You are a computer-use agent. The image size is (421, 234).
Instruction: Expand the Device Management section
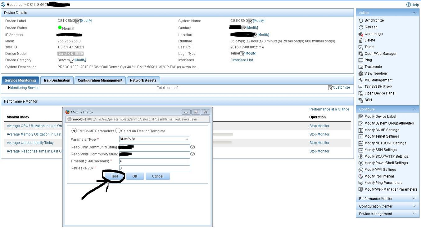pos(387,214)
